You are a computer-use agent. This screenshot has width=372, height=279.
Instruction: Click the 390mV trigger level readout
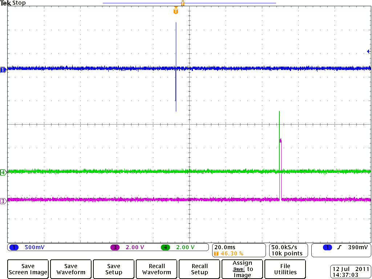point(358,247)
